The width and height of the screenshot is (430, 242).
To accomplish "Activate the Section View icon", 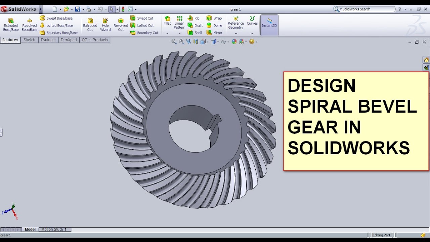I will (x=196, y=42).
